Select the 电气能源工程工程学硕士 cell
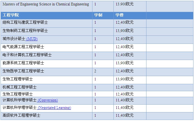The image size is (194, 121). point(23,47)
